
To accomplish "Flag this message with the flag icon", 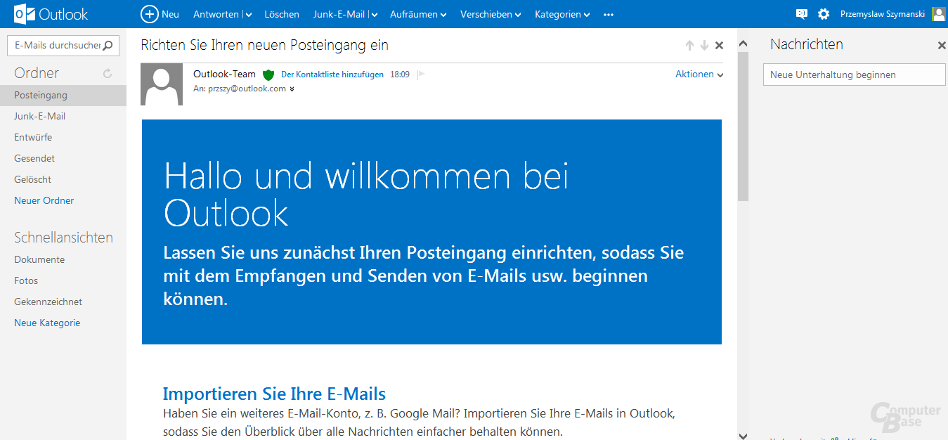I will [x=421, y=75].
